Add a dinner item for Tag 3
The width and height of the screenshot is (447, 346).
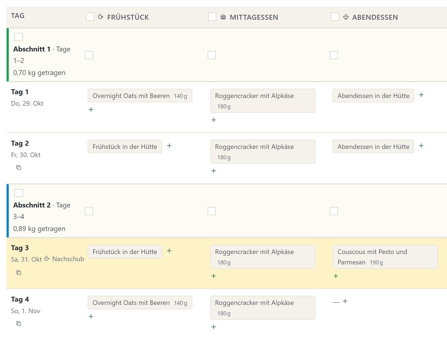click(336, 276)
